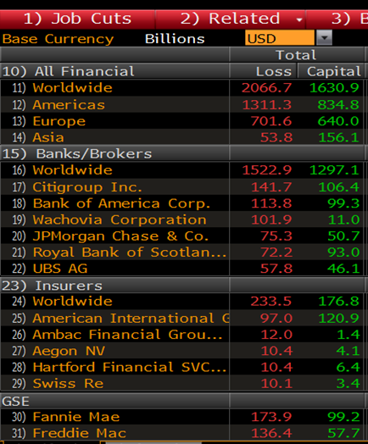Click Asia capital value 156.1
This screenshot has height=444, width=368.
click(338, 137)
